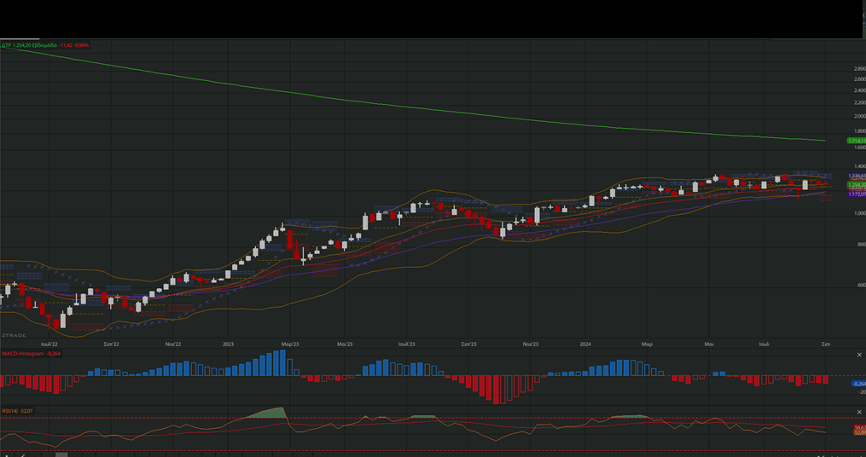Close the MACD-Histogram indicator panel
This screenshot has width=866, height=457.
coord(859,355)
